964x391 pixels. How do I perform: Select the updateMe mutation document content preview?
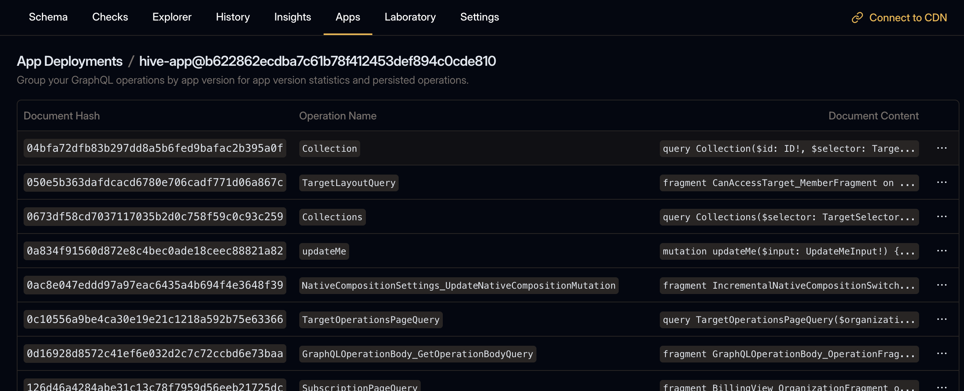coord(788,251)
